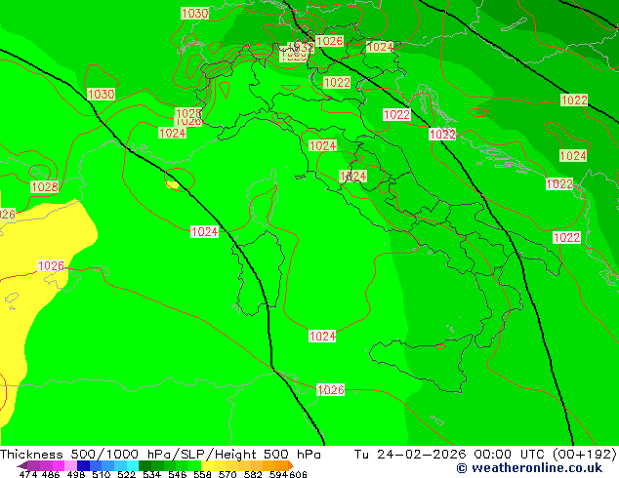Click the 474 legend value
The height and width of the screenshot is (478, 619).
coord(28,474)
